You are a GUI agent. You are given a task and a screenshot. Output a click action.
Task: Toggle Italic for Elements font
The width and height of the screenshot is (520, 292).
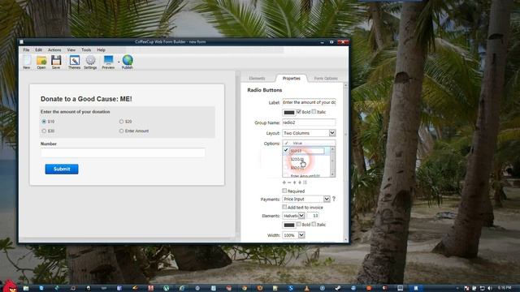point(314,225)
